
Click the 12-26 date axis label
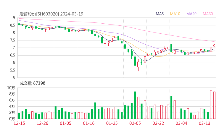(42, 123)
